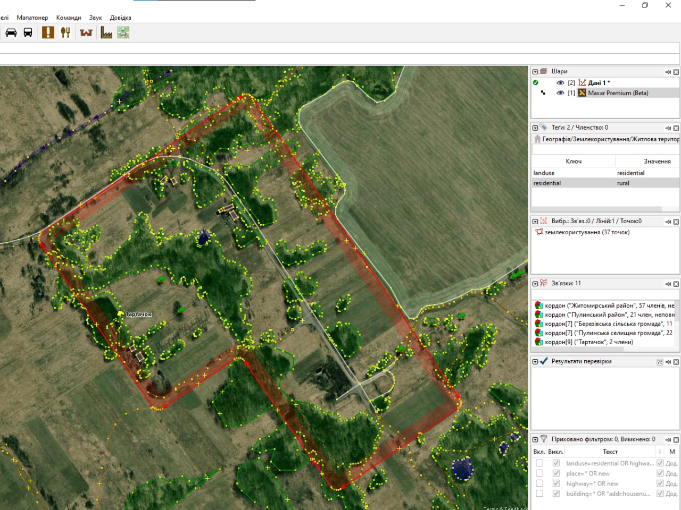Select the residential key tag row
The height and width of the screenshot is (510, 681).
coord(606,183)
